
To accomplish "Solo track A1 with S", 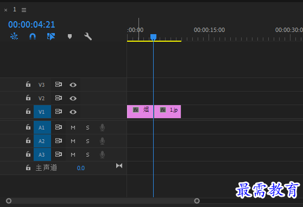I will (87, 127).
